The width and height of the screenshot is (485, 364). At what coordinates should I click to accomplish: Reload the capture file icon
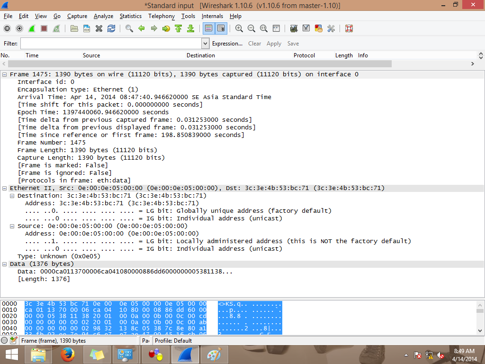pyautogui.click(x=111, y=28)
